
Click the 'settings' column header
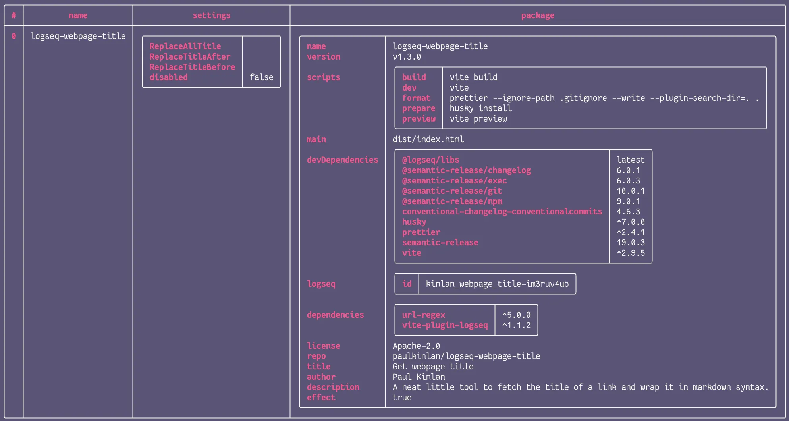[211, 15]
